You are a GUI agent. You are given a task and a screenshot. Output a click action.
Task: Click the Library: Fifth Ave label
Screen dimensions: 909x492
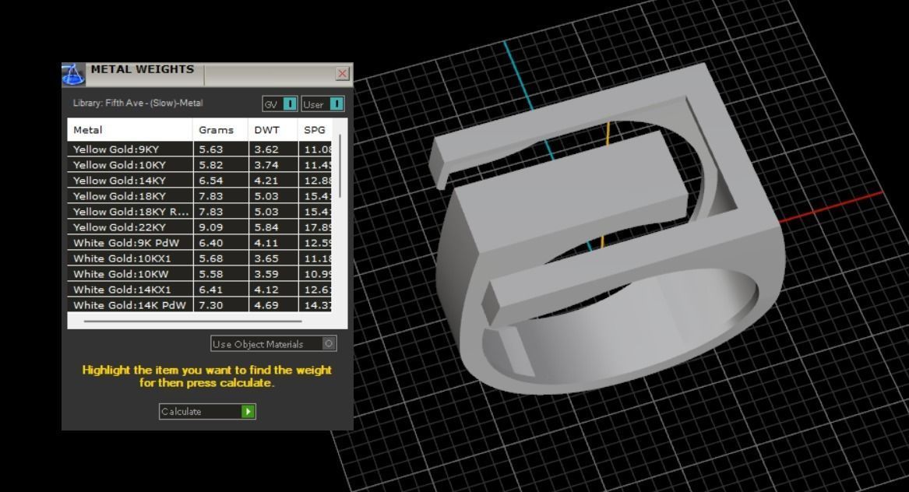[138, 104]
